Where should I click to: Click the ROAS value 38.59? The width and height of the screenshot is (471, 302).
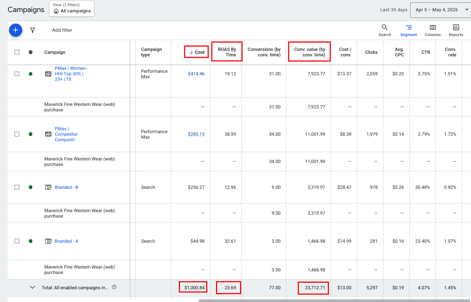pos(230,134)
